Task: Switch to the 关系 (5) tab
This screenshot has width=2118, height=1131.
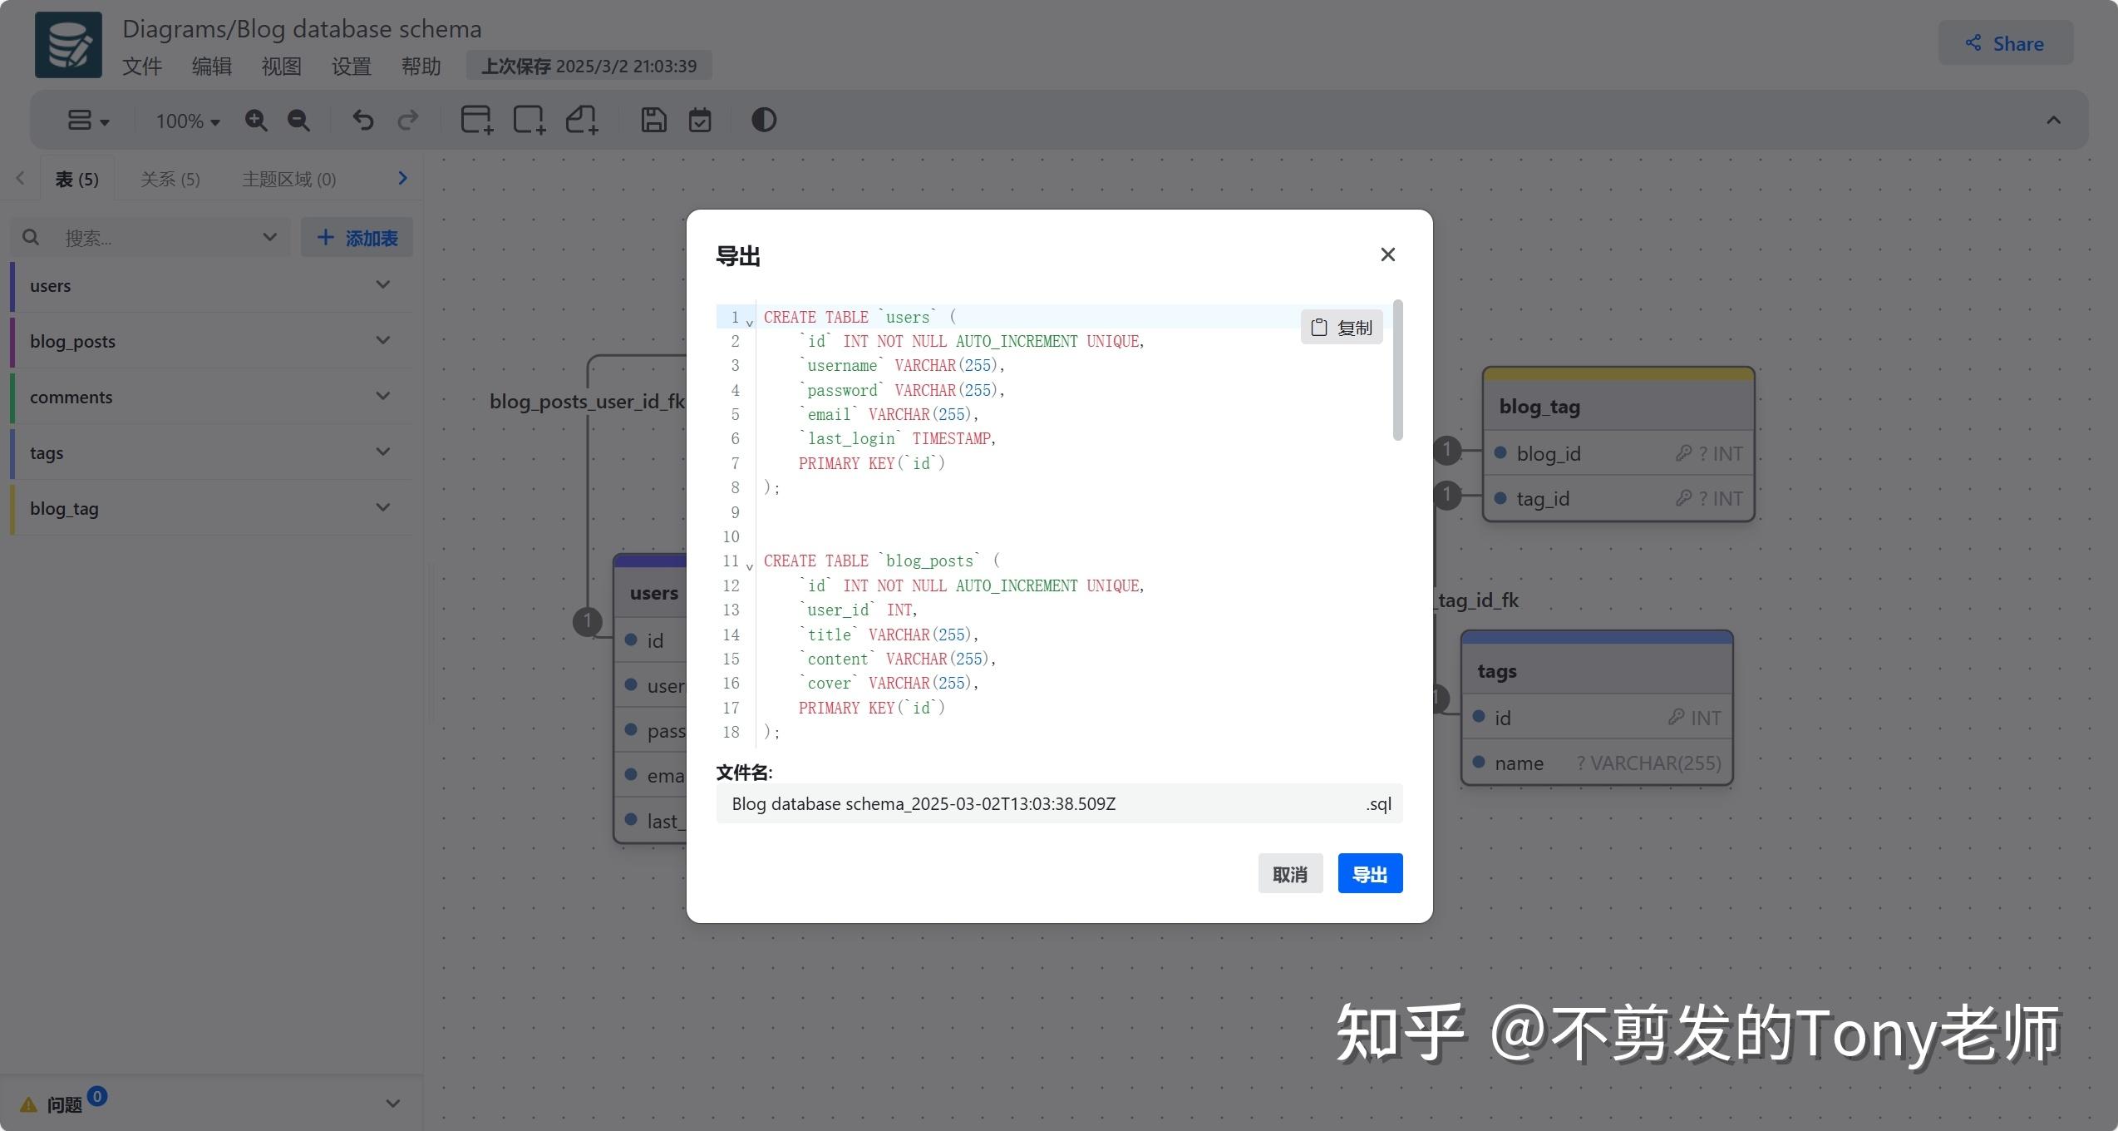Action: [x=170, y=178]
